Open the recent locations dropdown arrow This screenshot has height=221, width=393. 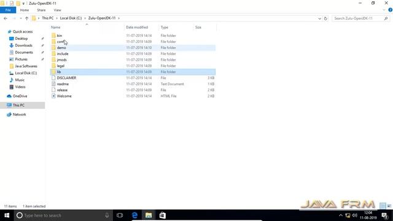[20, 18]
